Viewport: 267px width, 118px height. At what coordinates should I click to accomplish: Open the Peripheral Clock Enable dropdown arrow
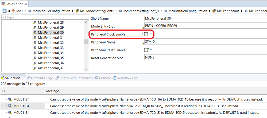click(x=151, y=34)
